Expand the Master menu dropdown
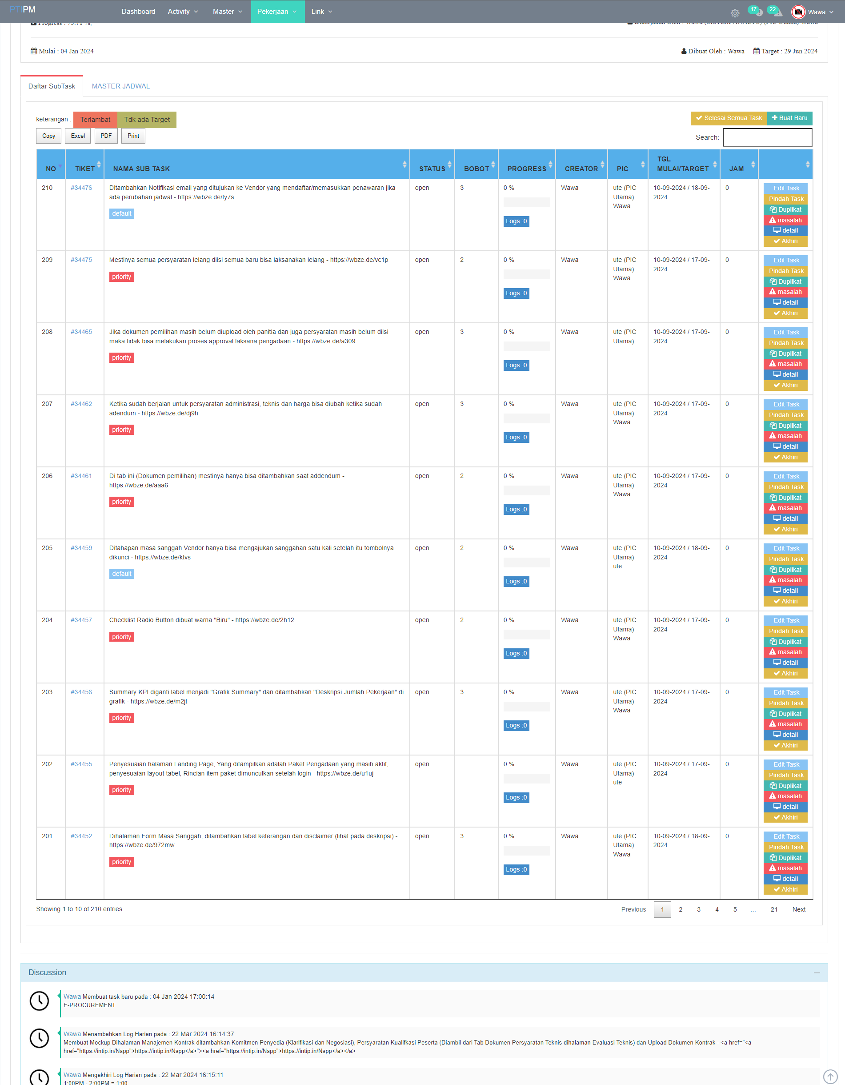 (x=228, y=12)
